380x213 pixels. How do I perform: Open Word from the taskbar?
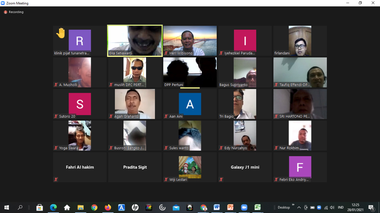(x=216, y=207)
